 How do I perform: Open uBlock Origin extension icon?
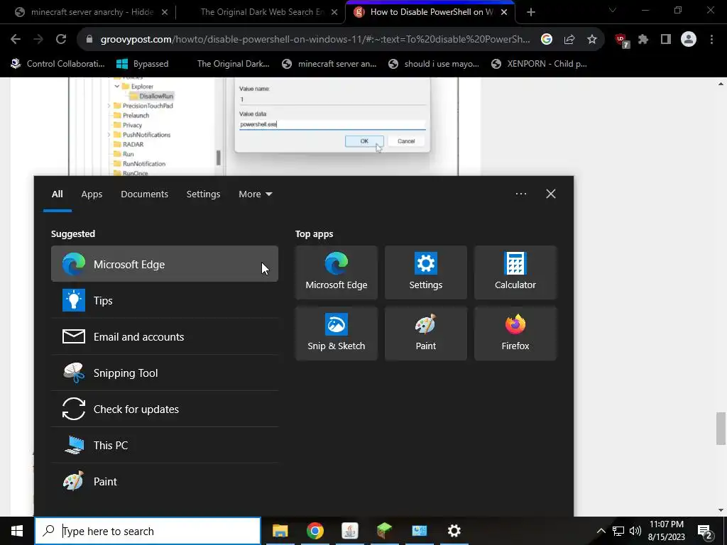tap(622, 40)
